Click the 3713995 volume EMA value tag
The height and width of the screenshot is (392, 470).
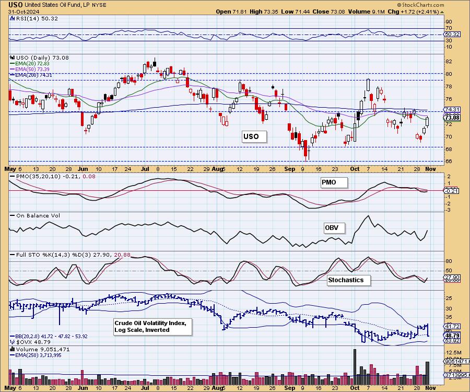456,375
